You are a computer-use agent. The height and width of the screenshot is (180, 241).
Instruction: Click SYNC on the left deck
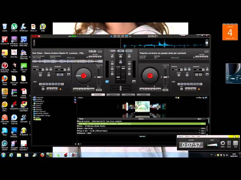click(92, 89)
